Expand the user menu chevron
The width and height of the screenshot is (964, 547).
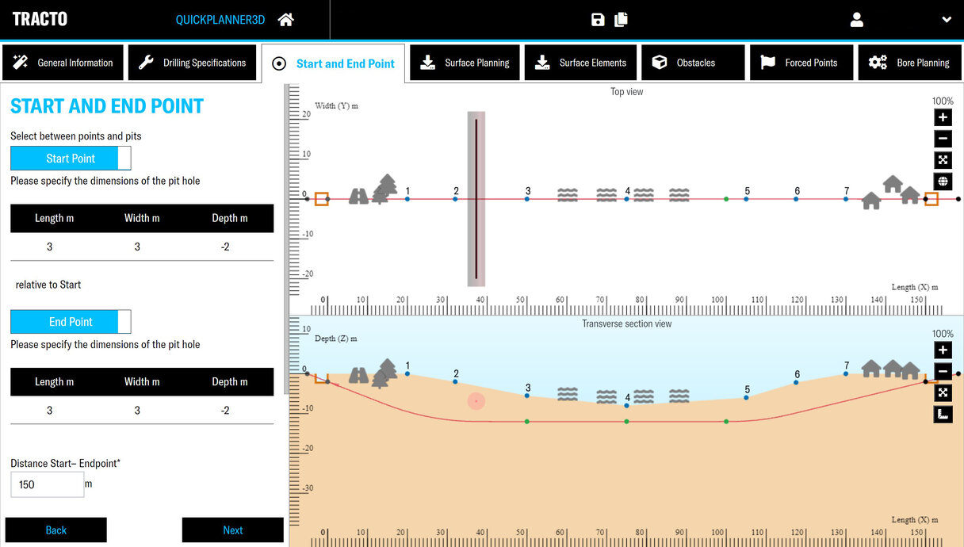coord(947,20)
